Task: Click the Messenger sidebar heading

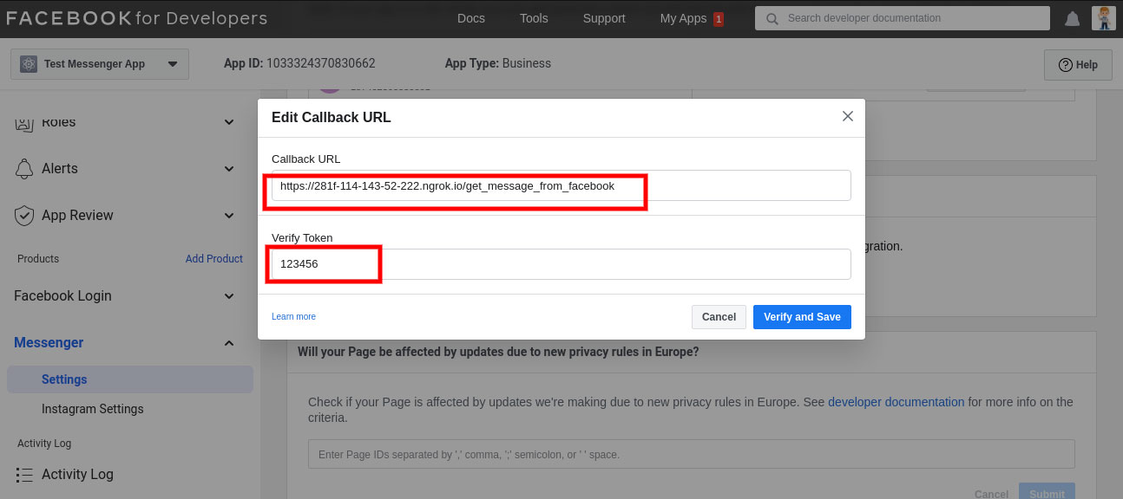Action: coord(49,343)
